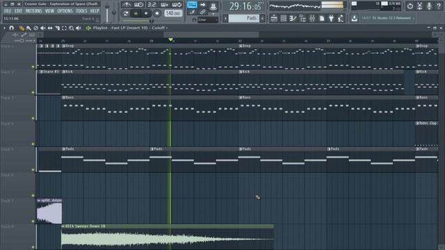Click the circular arrow icon at top right
The width and height of the screenshot is (445, 250).
(x=410, y=6)
